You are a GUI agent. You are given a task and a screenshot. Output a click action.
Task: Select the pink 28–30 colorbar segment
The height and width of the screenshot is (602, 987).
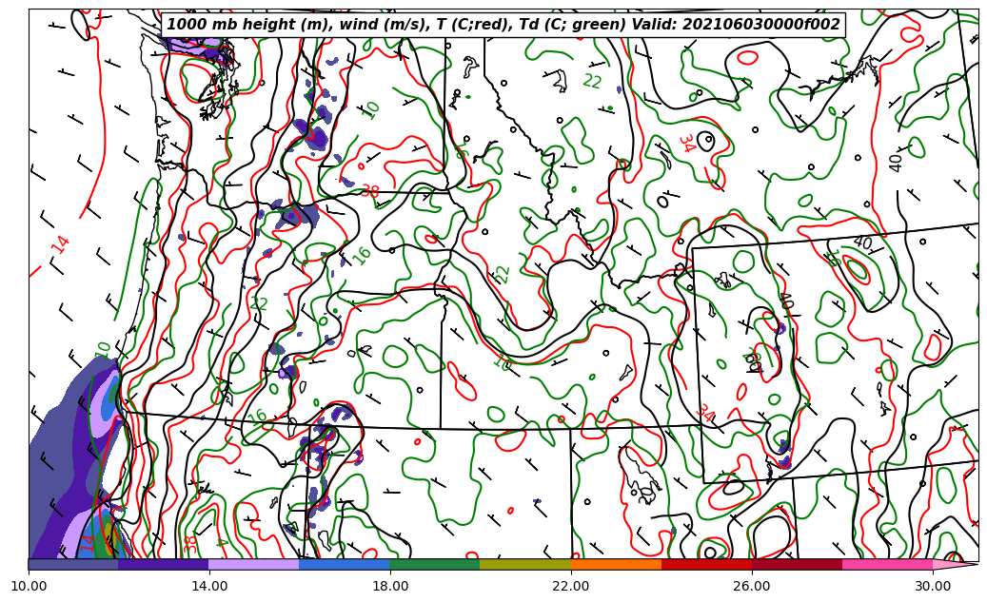point(887,564)
